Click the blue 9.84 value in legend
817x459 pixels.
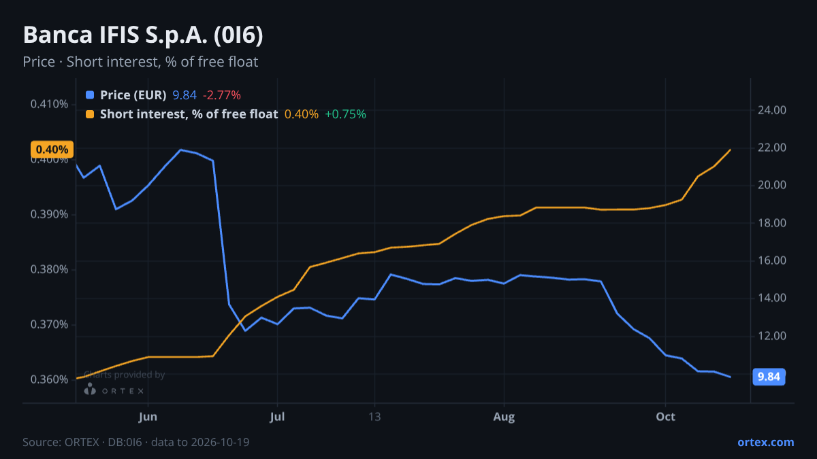185,95
